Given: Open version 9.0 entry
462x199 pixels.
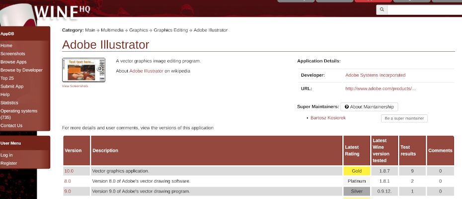Looking at the screenshot, I should pos(68,192).
